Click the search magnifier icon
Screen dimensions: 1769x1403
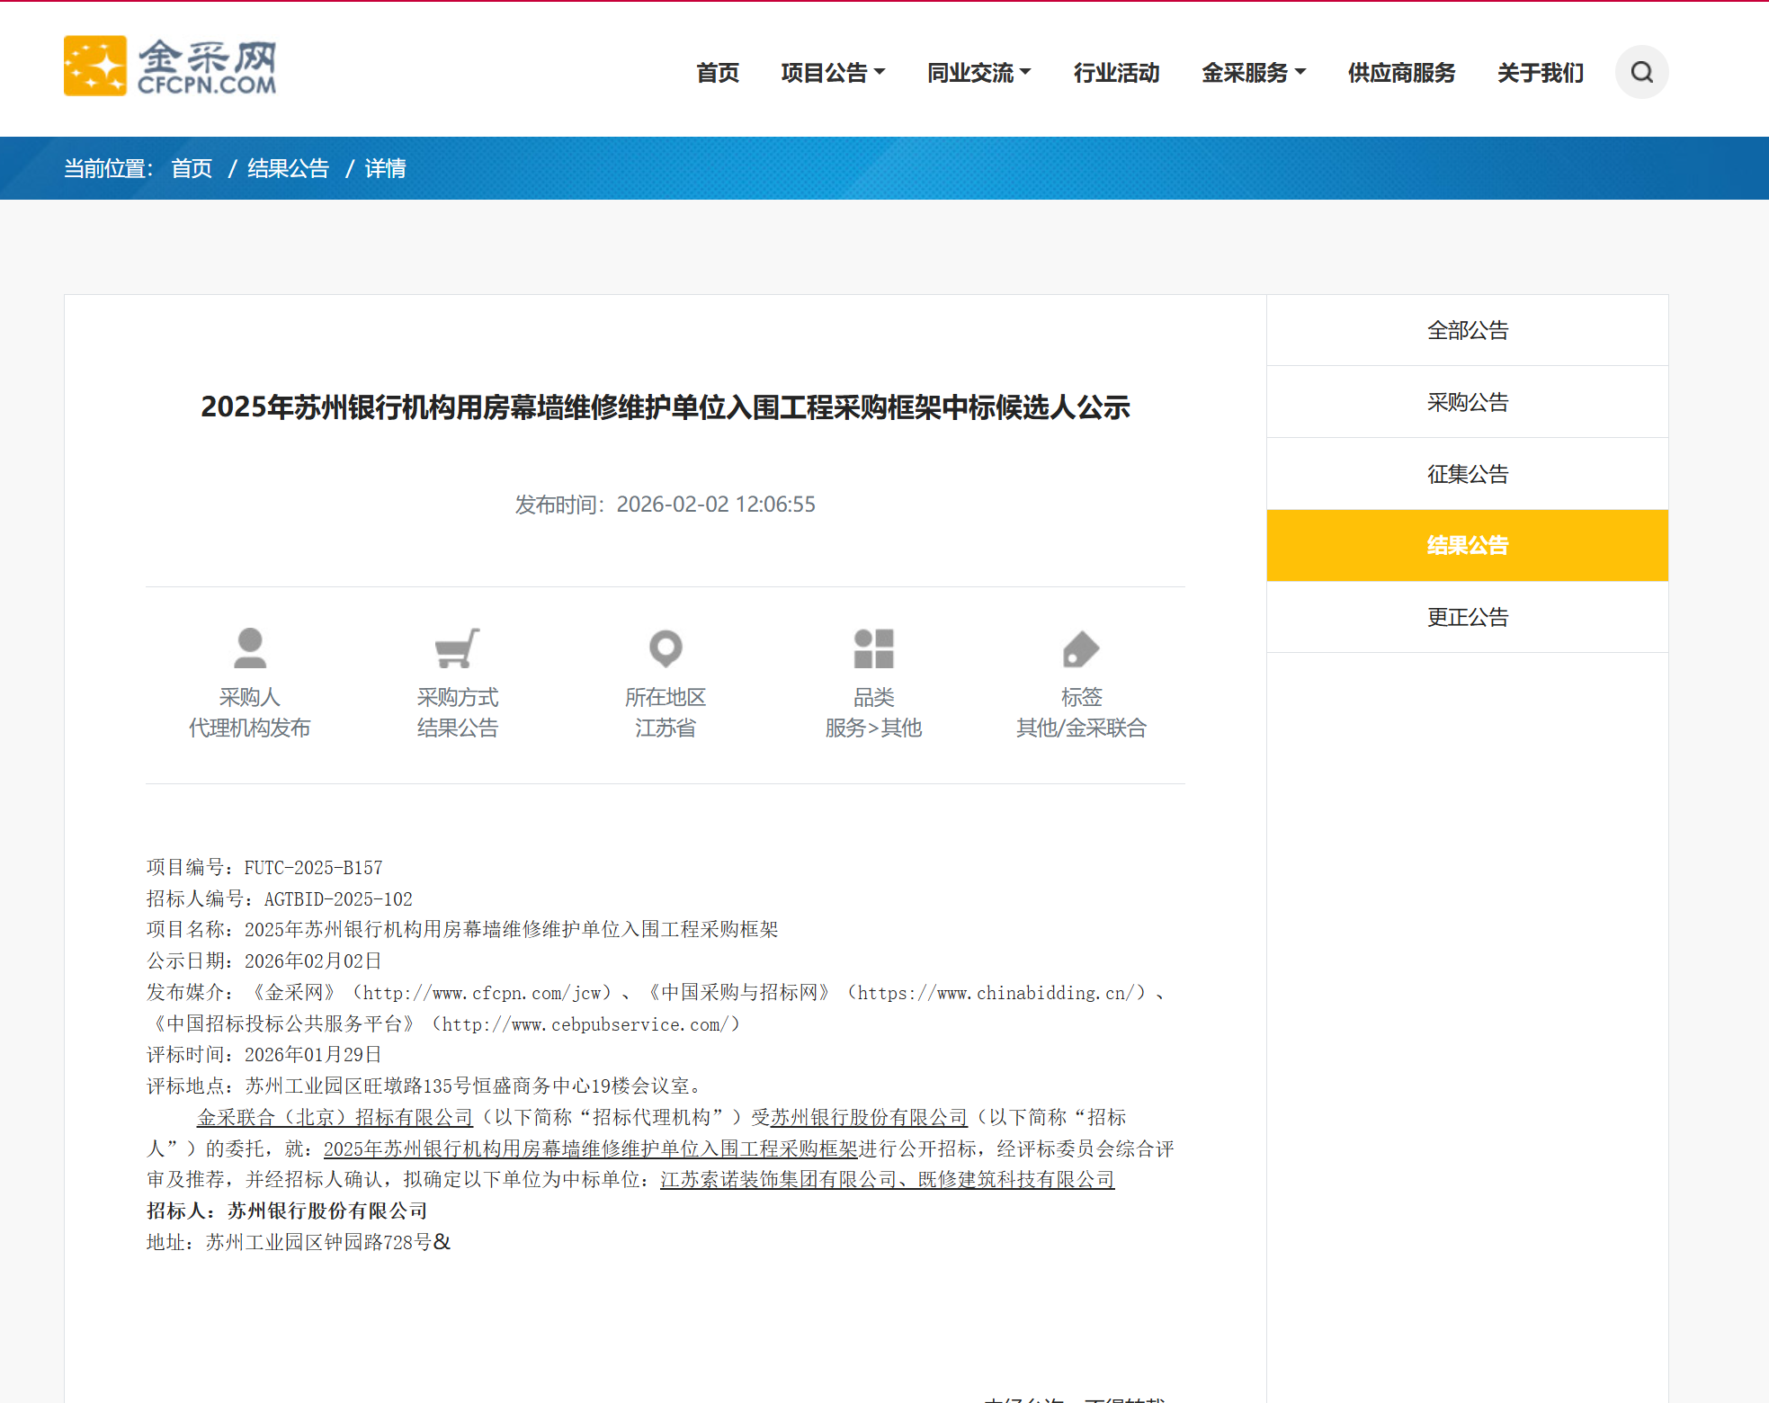pos(1641,72)
